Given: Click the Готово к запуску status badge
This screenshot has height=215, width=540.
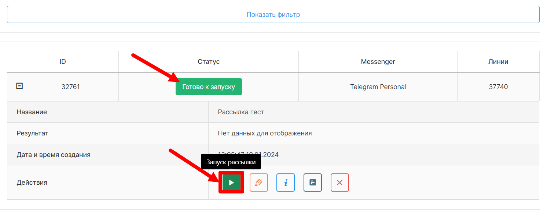Looking at the screenshot, I should [x=209, y=87].
